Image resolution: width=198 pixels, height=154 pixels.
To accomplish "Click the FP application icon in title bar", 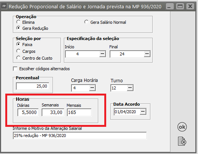I will click(x=4, y=6).
